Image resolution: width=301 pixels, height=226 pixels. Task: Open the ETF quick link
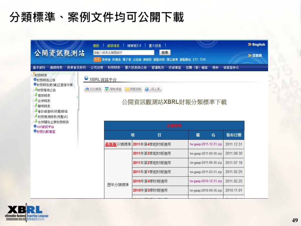[195, 59]
